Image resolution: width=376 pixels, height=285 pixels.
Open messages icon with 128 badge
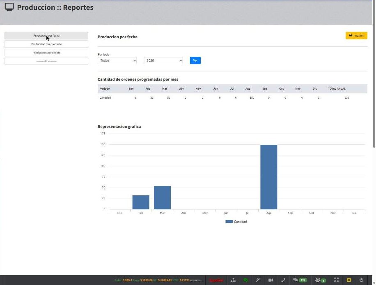point(300,280)
